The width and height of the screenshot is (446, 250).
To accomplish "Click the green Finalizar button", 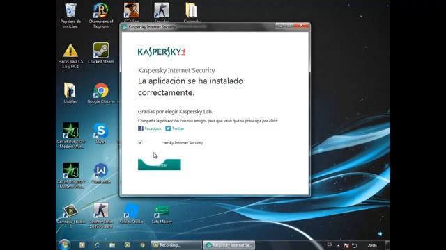I will 160,165.
